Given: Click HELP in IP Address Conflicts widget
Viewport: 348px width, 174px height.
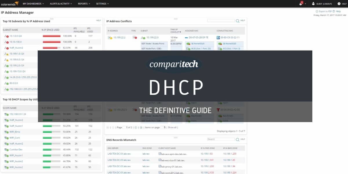Looking at the screenshot, I should (243, 21).
